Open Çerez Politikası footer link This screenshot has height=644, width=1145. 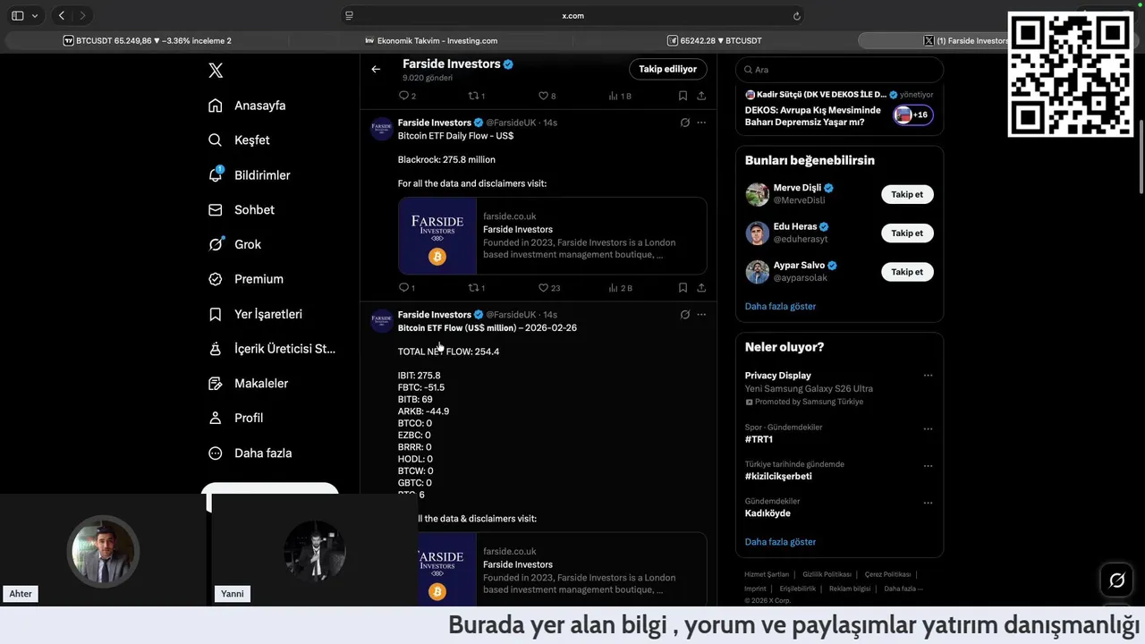click(x=887, y=574)
